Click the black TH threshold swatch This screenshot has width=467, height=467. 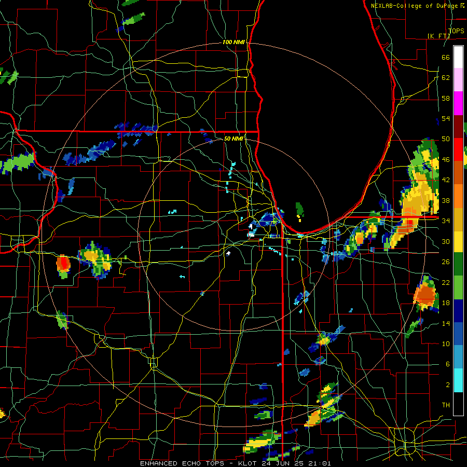coord(458,404)
